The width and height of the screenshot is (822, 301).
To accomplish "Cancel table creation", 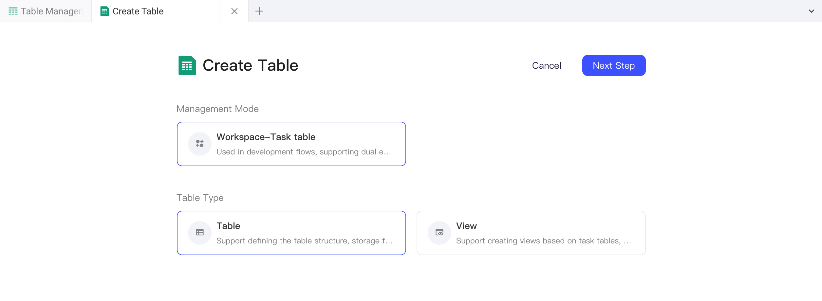I will click(x=547, y=65).
